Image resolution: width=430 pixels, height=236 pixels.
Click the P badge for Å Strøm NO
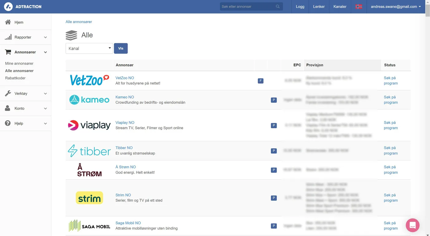point(274,170)
